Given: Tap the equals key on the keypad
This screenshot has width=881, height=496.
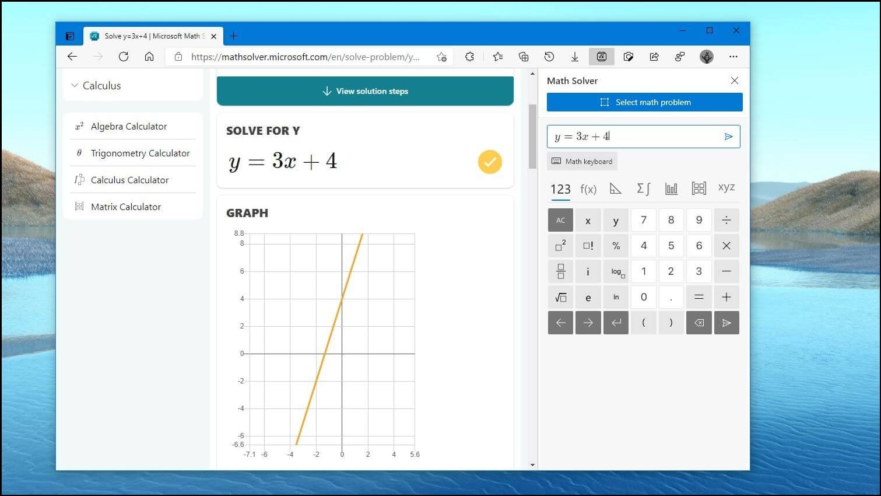Looking at the screenshot, I should pyautogui.click(x=699, y=297).
